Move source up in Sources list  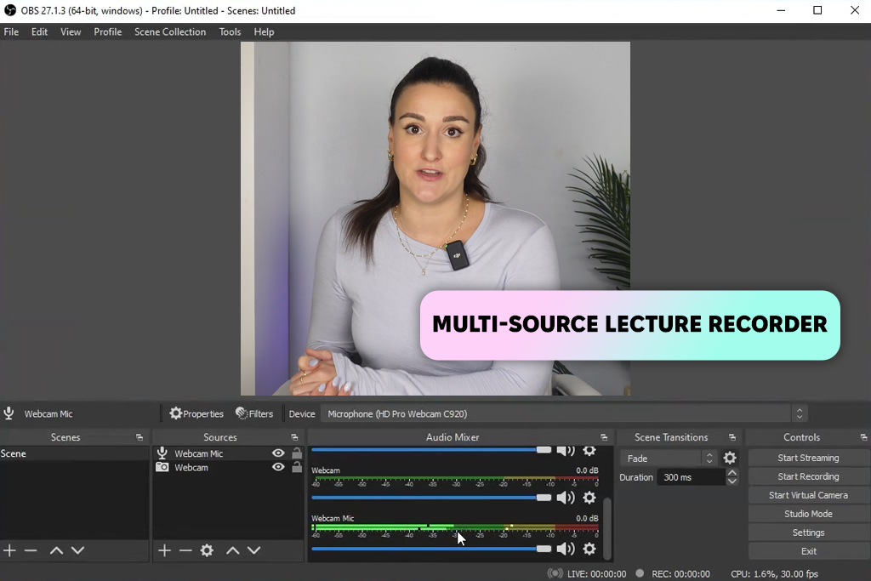tap(233, 550)
